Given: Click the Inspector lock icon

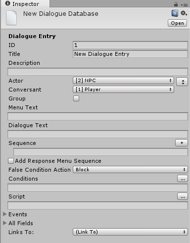Looking at the screenshot, I should click(x=176, y=4).
